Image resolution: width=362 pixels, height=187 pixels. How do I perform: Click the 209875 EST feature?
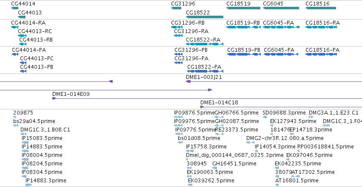click(14, 117)
